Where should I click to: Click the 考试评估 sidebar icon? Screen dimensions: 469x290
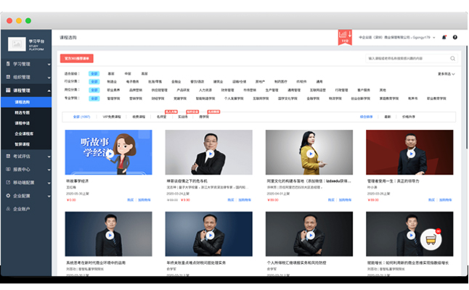click(x=8, y=156)
